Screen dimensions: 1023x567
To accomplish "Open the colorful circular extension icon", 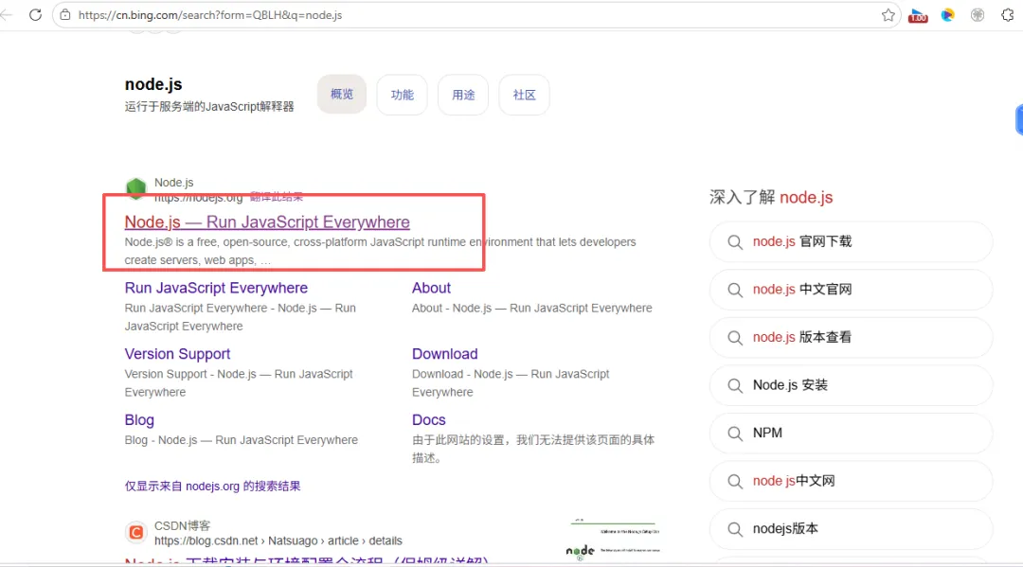I will click(x=947, y=14).
